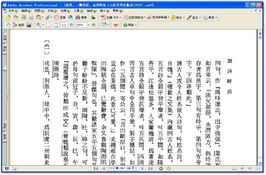Open the 注释 menu

[x=65, y=11]
